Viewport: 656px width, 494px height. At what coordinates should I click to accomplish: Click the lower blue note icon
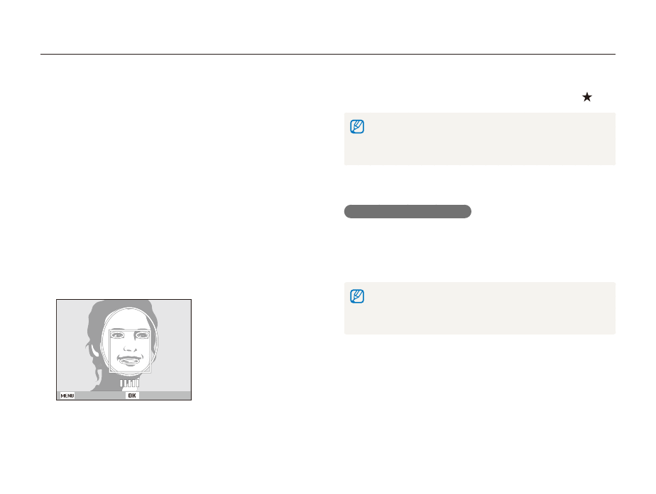pos(356,297)
